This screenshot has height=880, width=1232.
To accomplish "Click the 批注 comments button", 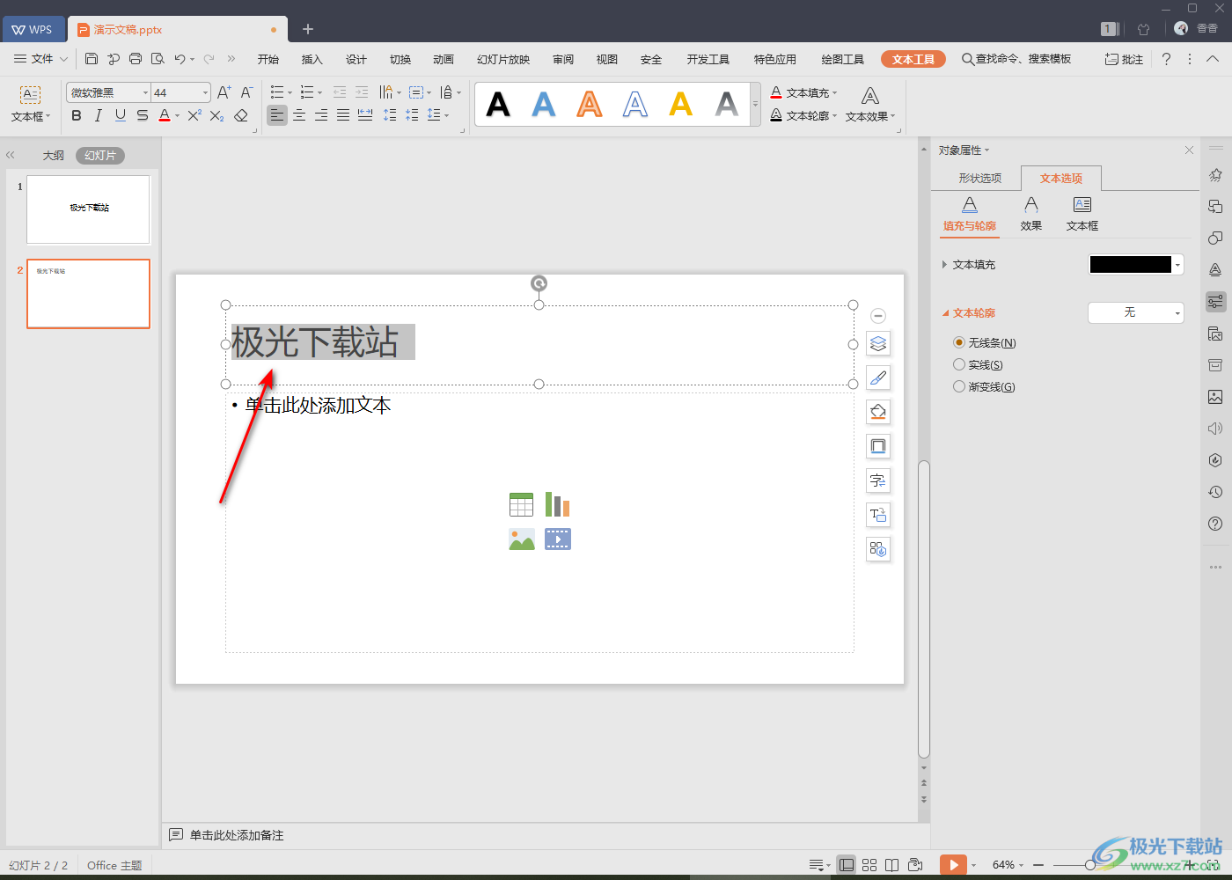I will 1124,59.
